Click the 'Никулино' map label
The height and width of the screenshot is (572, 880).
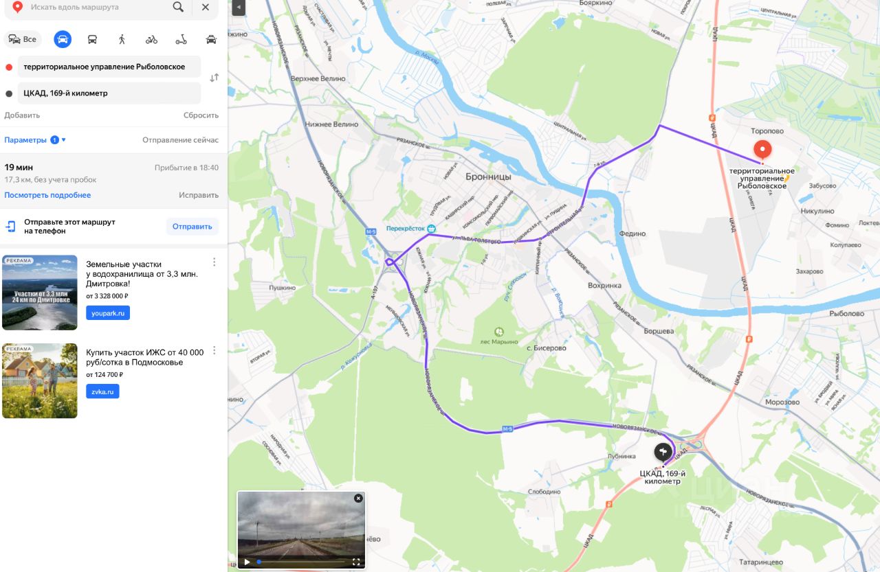coord(817,211)
